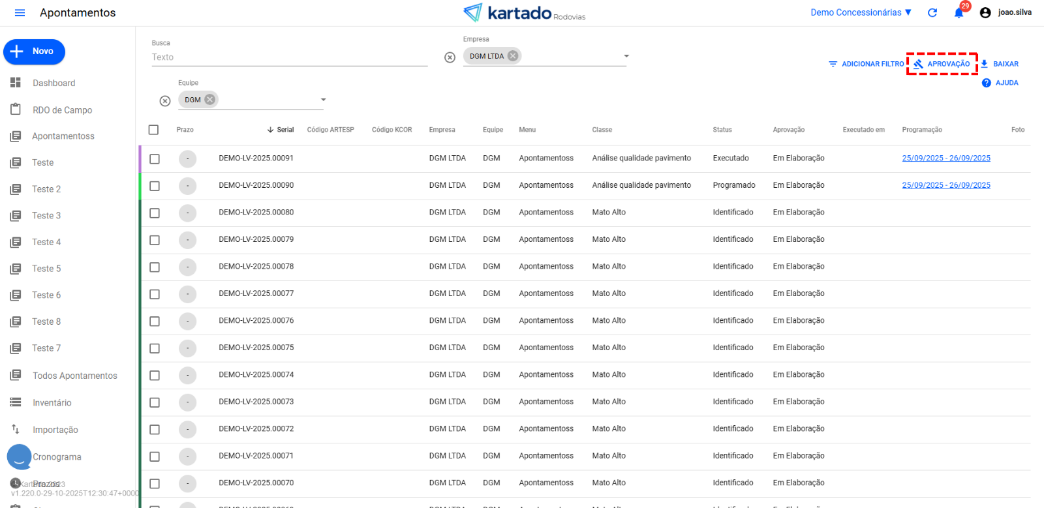This screenshot has width=1044, height=508.
Task: Click the Novo button
Action: [35, 52]
